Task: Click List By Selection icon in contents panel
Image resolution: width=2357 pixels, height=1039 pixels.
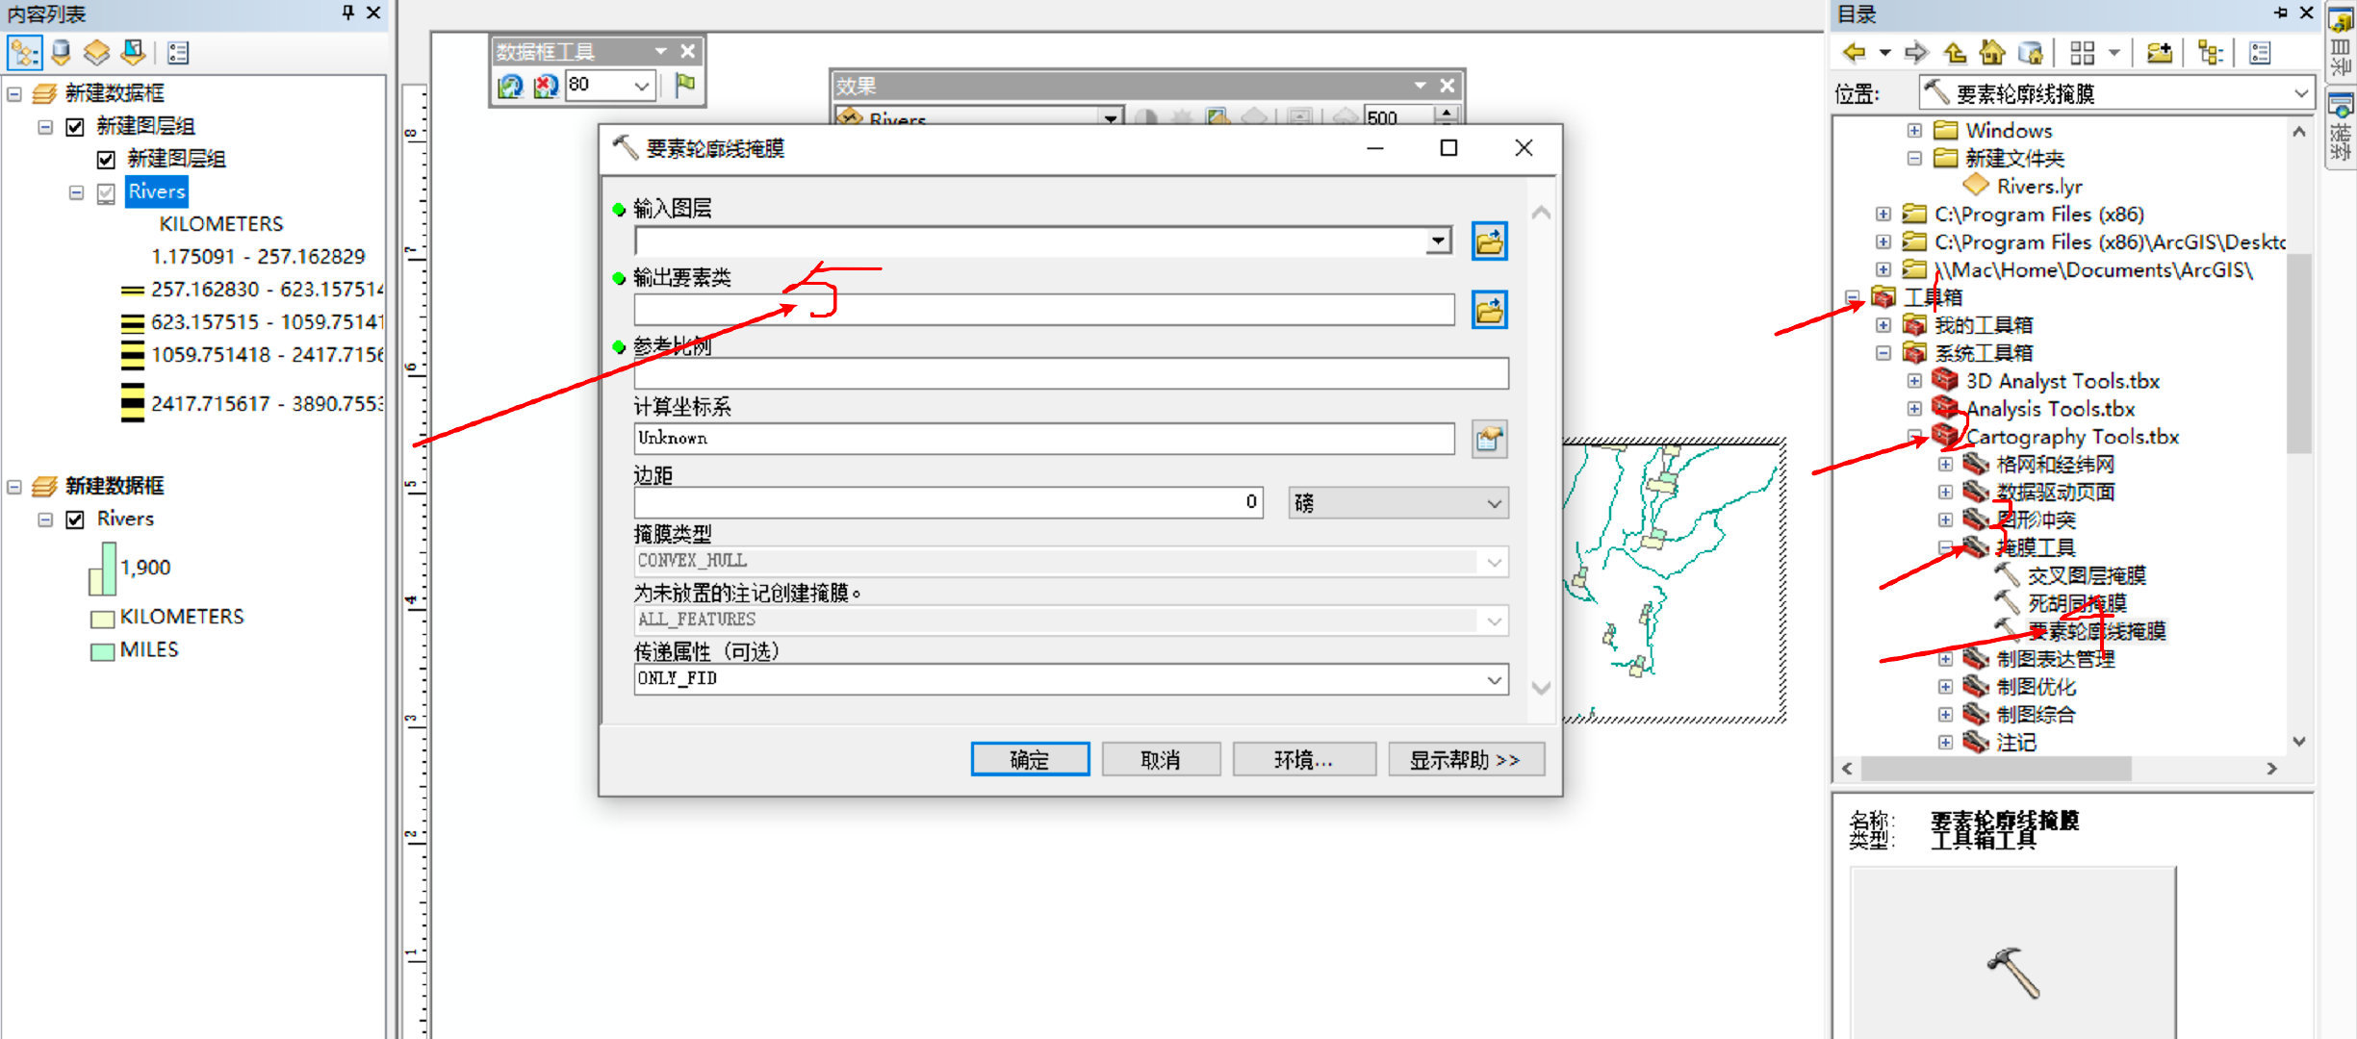Action: tap(133, 53)
